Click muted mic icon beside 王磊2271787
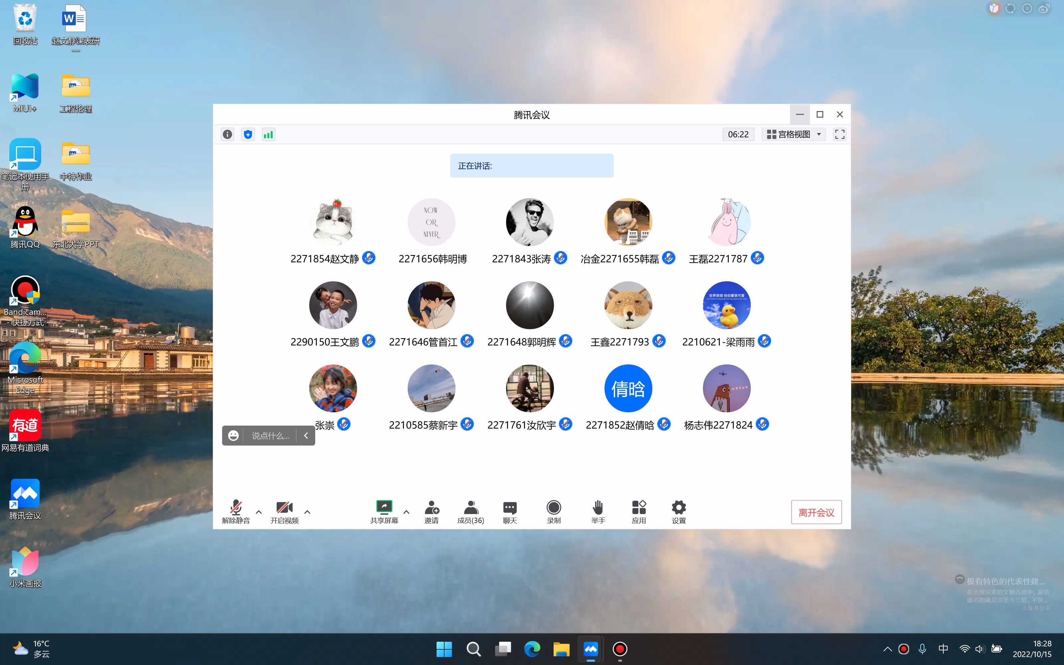Viewport: 1064px width, 665px height. pyautogui.click(x=757, y=258)
